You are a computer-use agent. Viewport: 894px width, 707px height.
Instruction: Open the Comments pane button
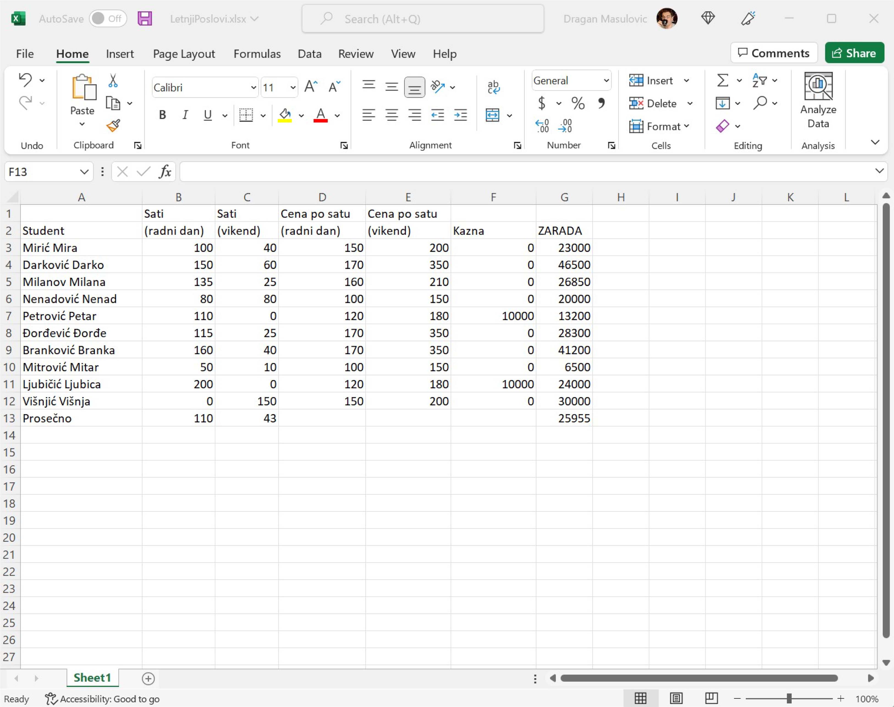click(774, 53)
